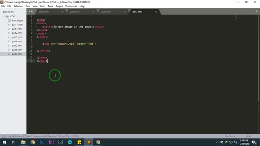
Task: Close the part6.html tab
Action: click(x=125, y=12)
